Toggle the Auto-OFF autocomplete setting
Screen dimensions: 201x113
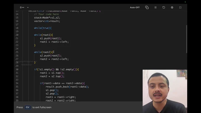[x=135, y=7]
